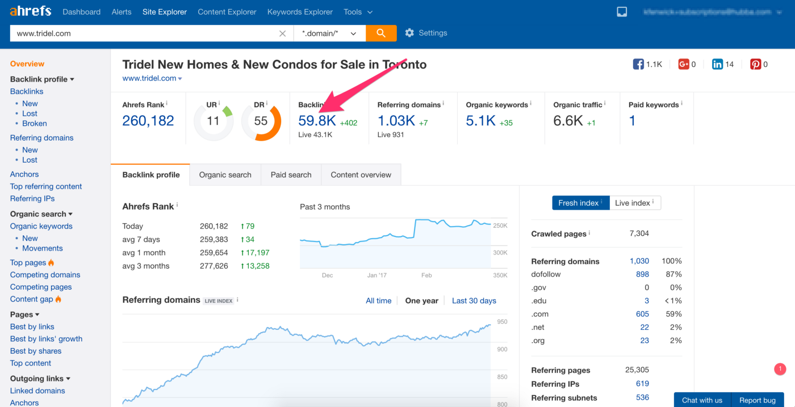Clear the URL field with the X icon
The image size is (795, 407).
coord(282,33)
